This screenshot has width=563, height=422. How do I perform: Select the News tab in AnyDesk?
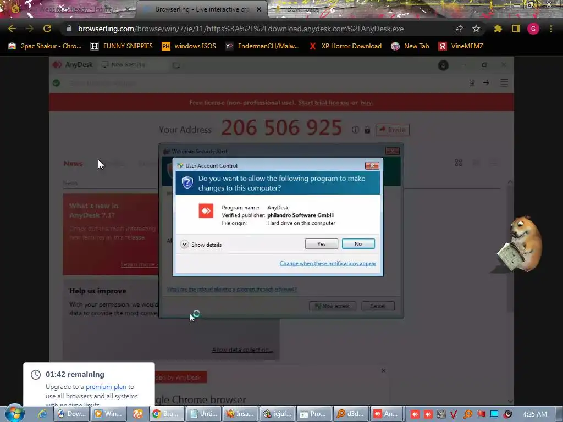(73, 164)
